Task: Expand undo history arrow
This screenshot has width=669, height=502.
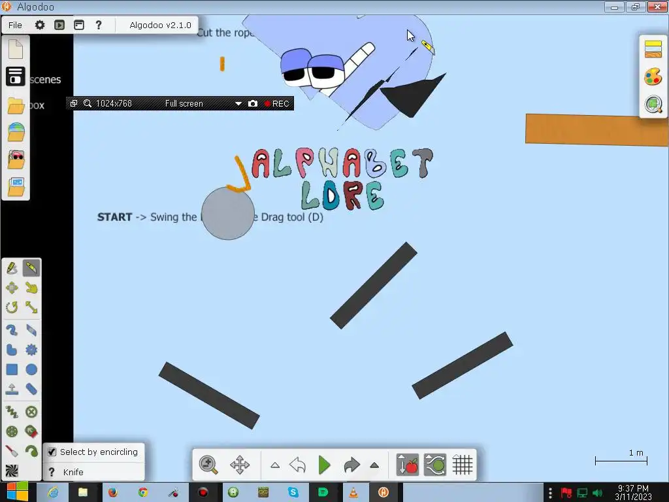Action: pos(275,465)
